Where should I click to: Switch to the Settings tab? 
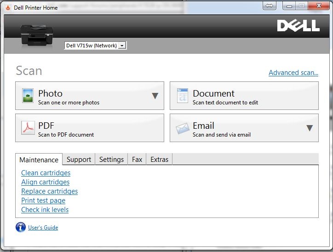[111, 159]
